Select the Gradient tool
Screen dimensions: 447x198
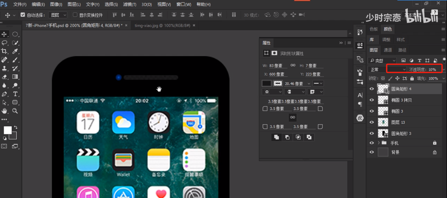15,77
